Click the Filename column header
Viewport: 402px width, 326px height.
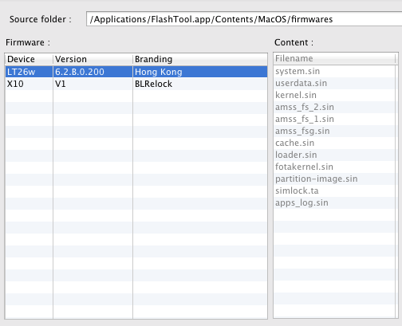tap(334, 58)
